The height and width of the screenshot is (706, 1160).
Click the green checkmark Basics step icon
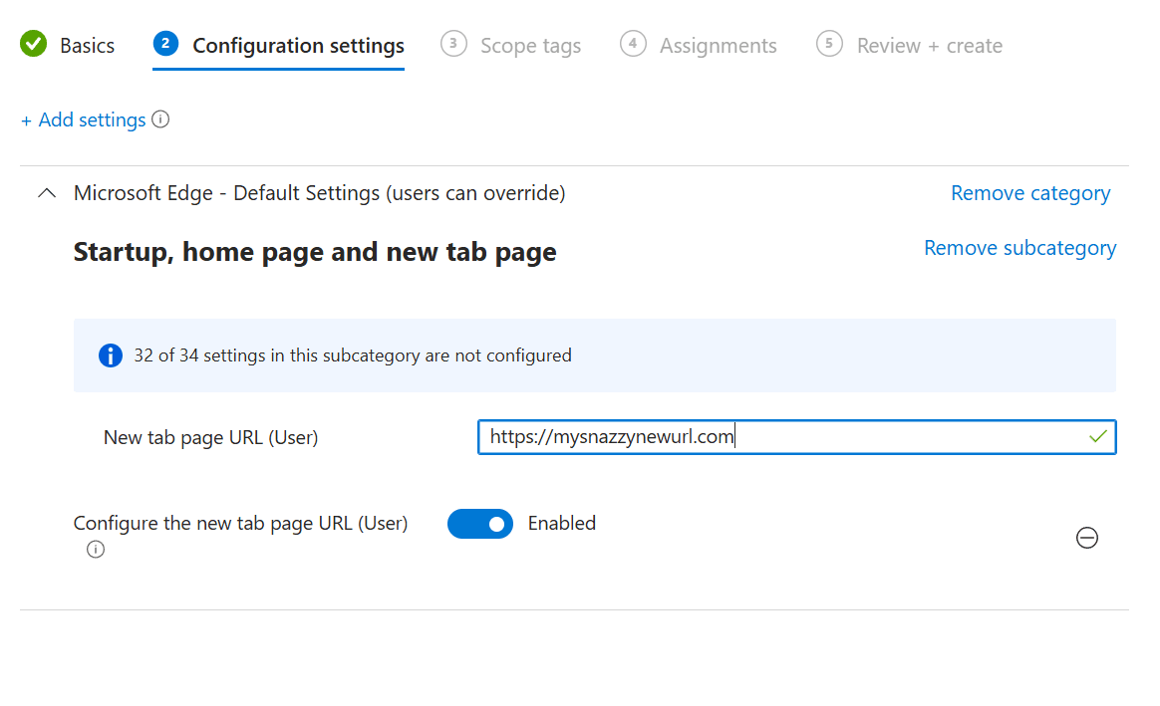(x=33, y=44)
